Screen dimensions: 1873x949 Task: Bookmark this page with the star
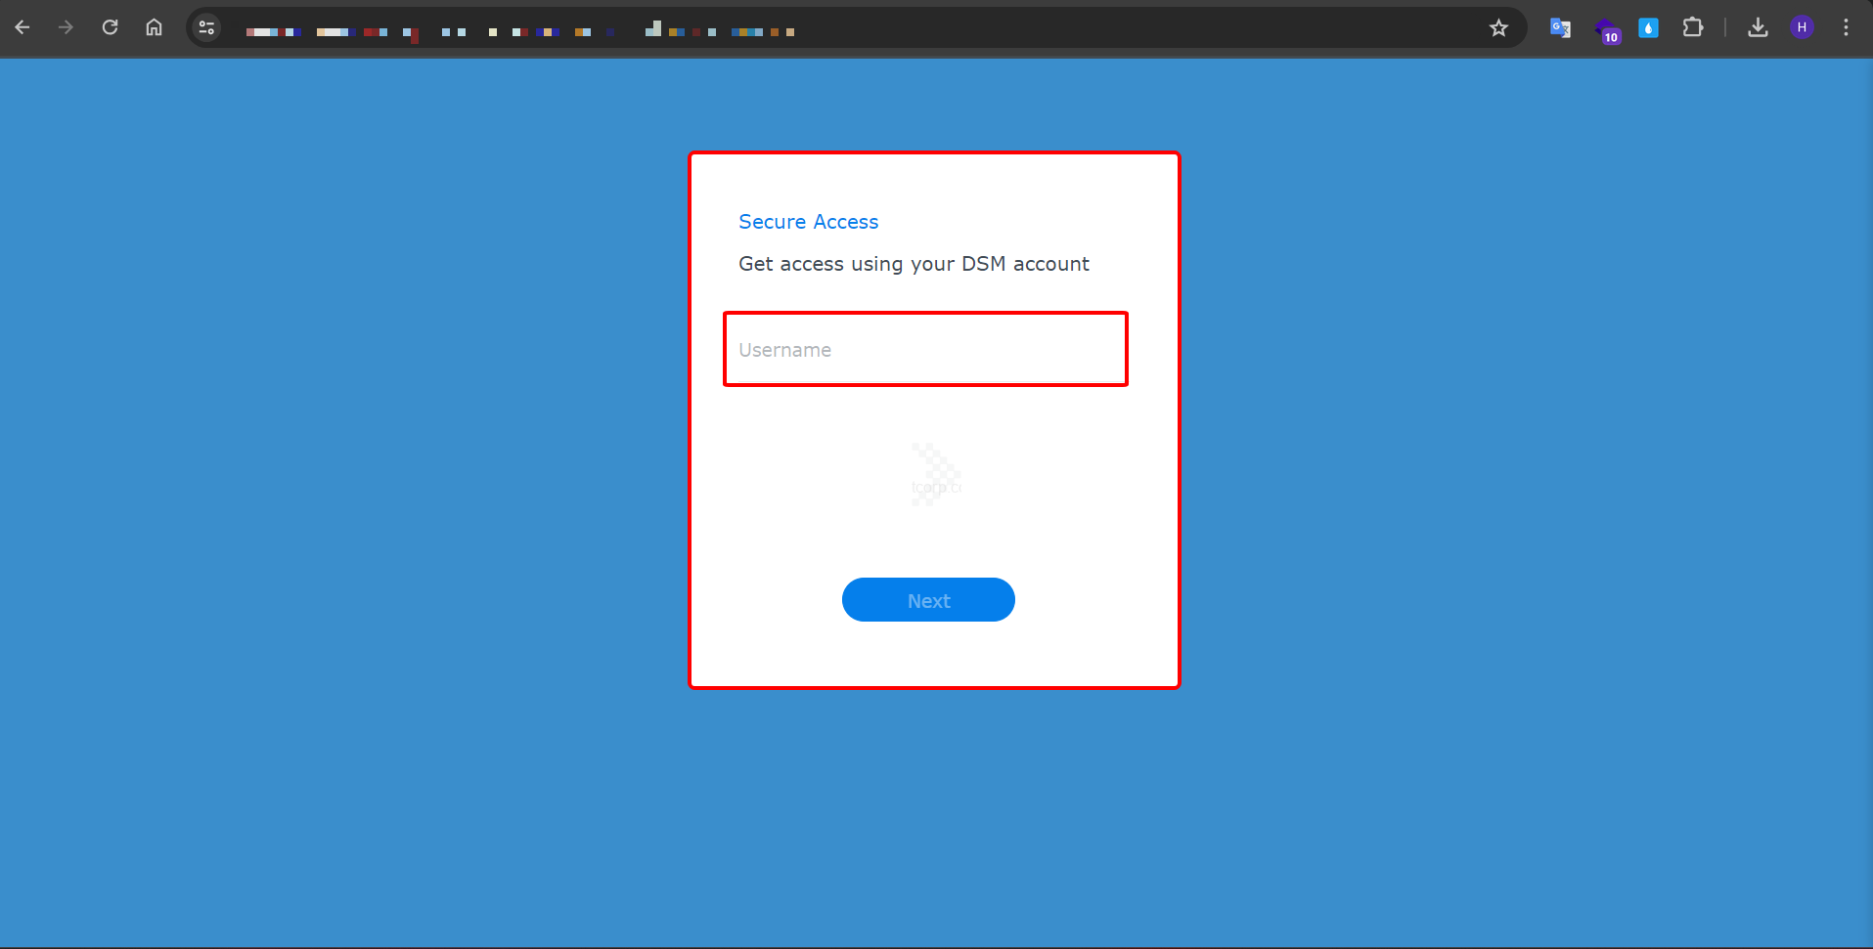pos(1498,27)
